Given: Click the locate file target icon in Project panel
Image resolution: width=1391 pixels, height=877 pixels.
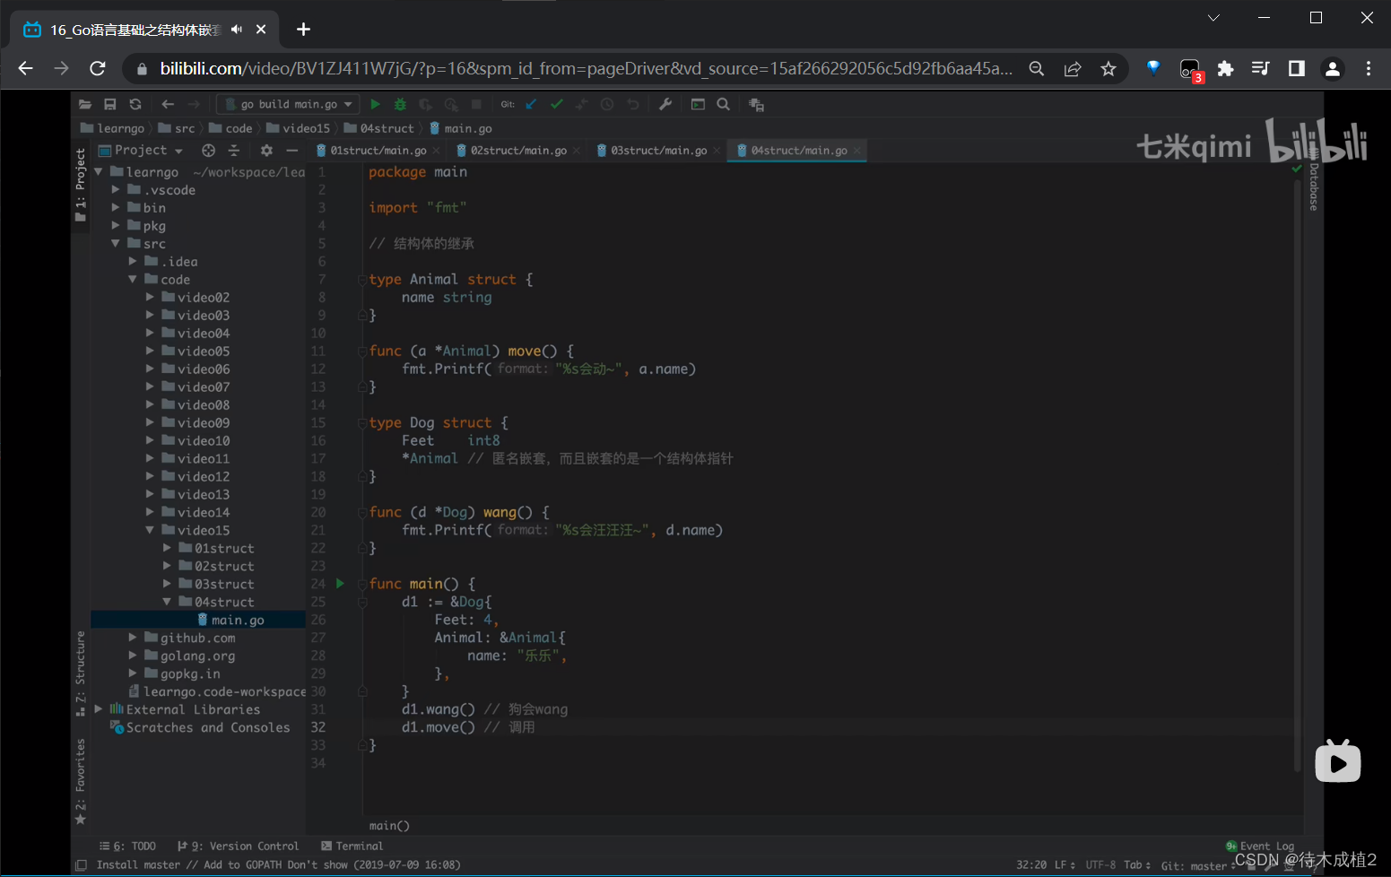Looking at the screenshot, I should tap(209, 150).
